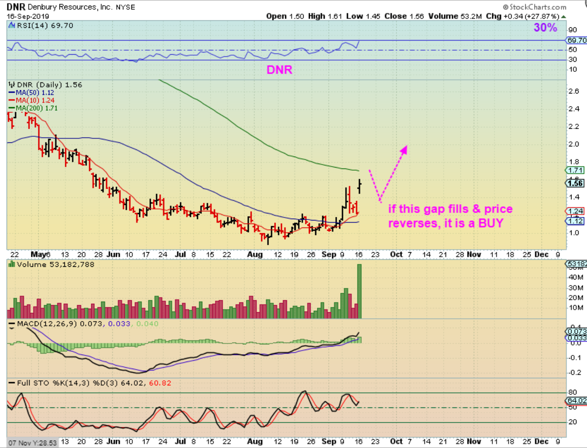Click the MA(200) 1.71 legend text

(x=37, y=108)
